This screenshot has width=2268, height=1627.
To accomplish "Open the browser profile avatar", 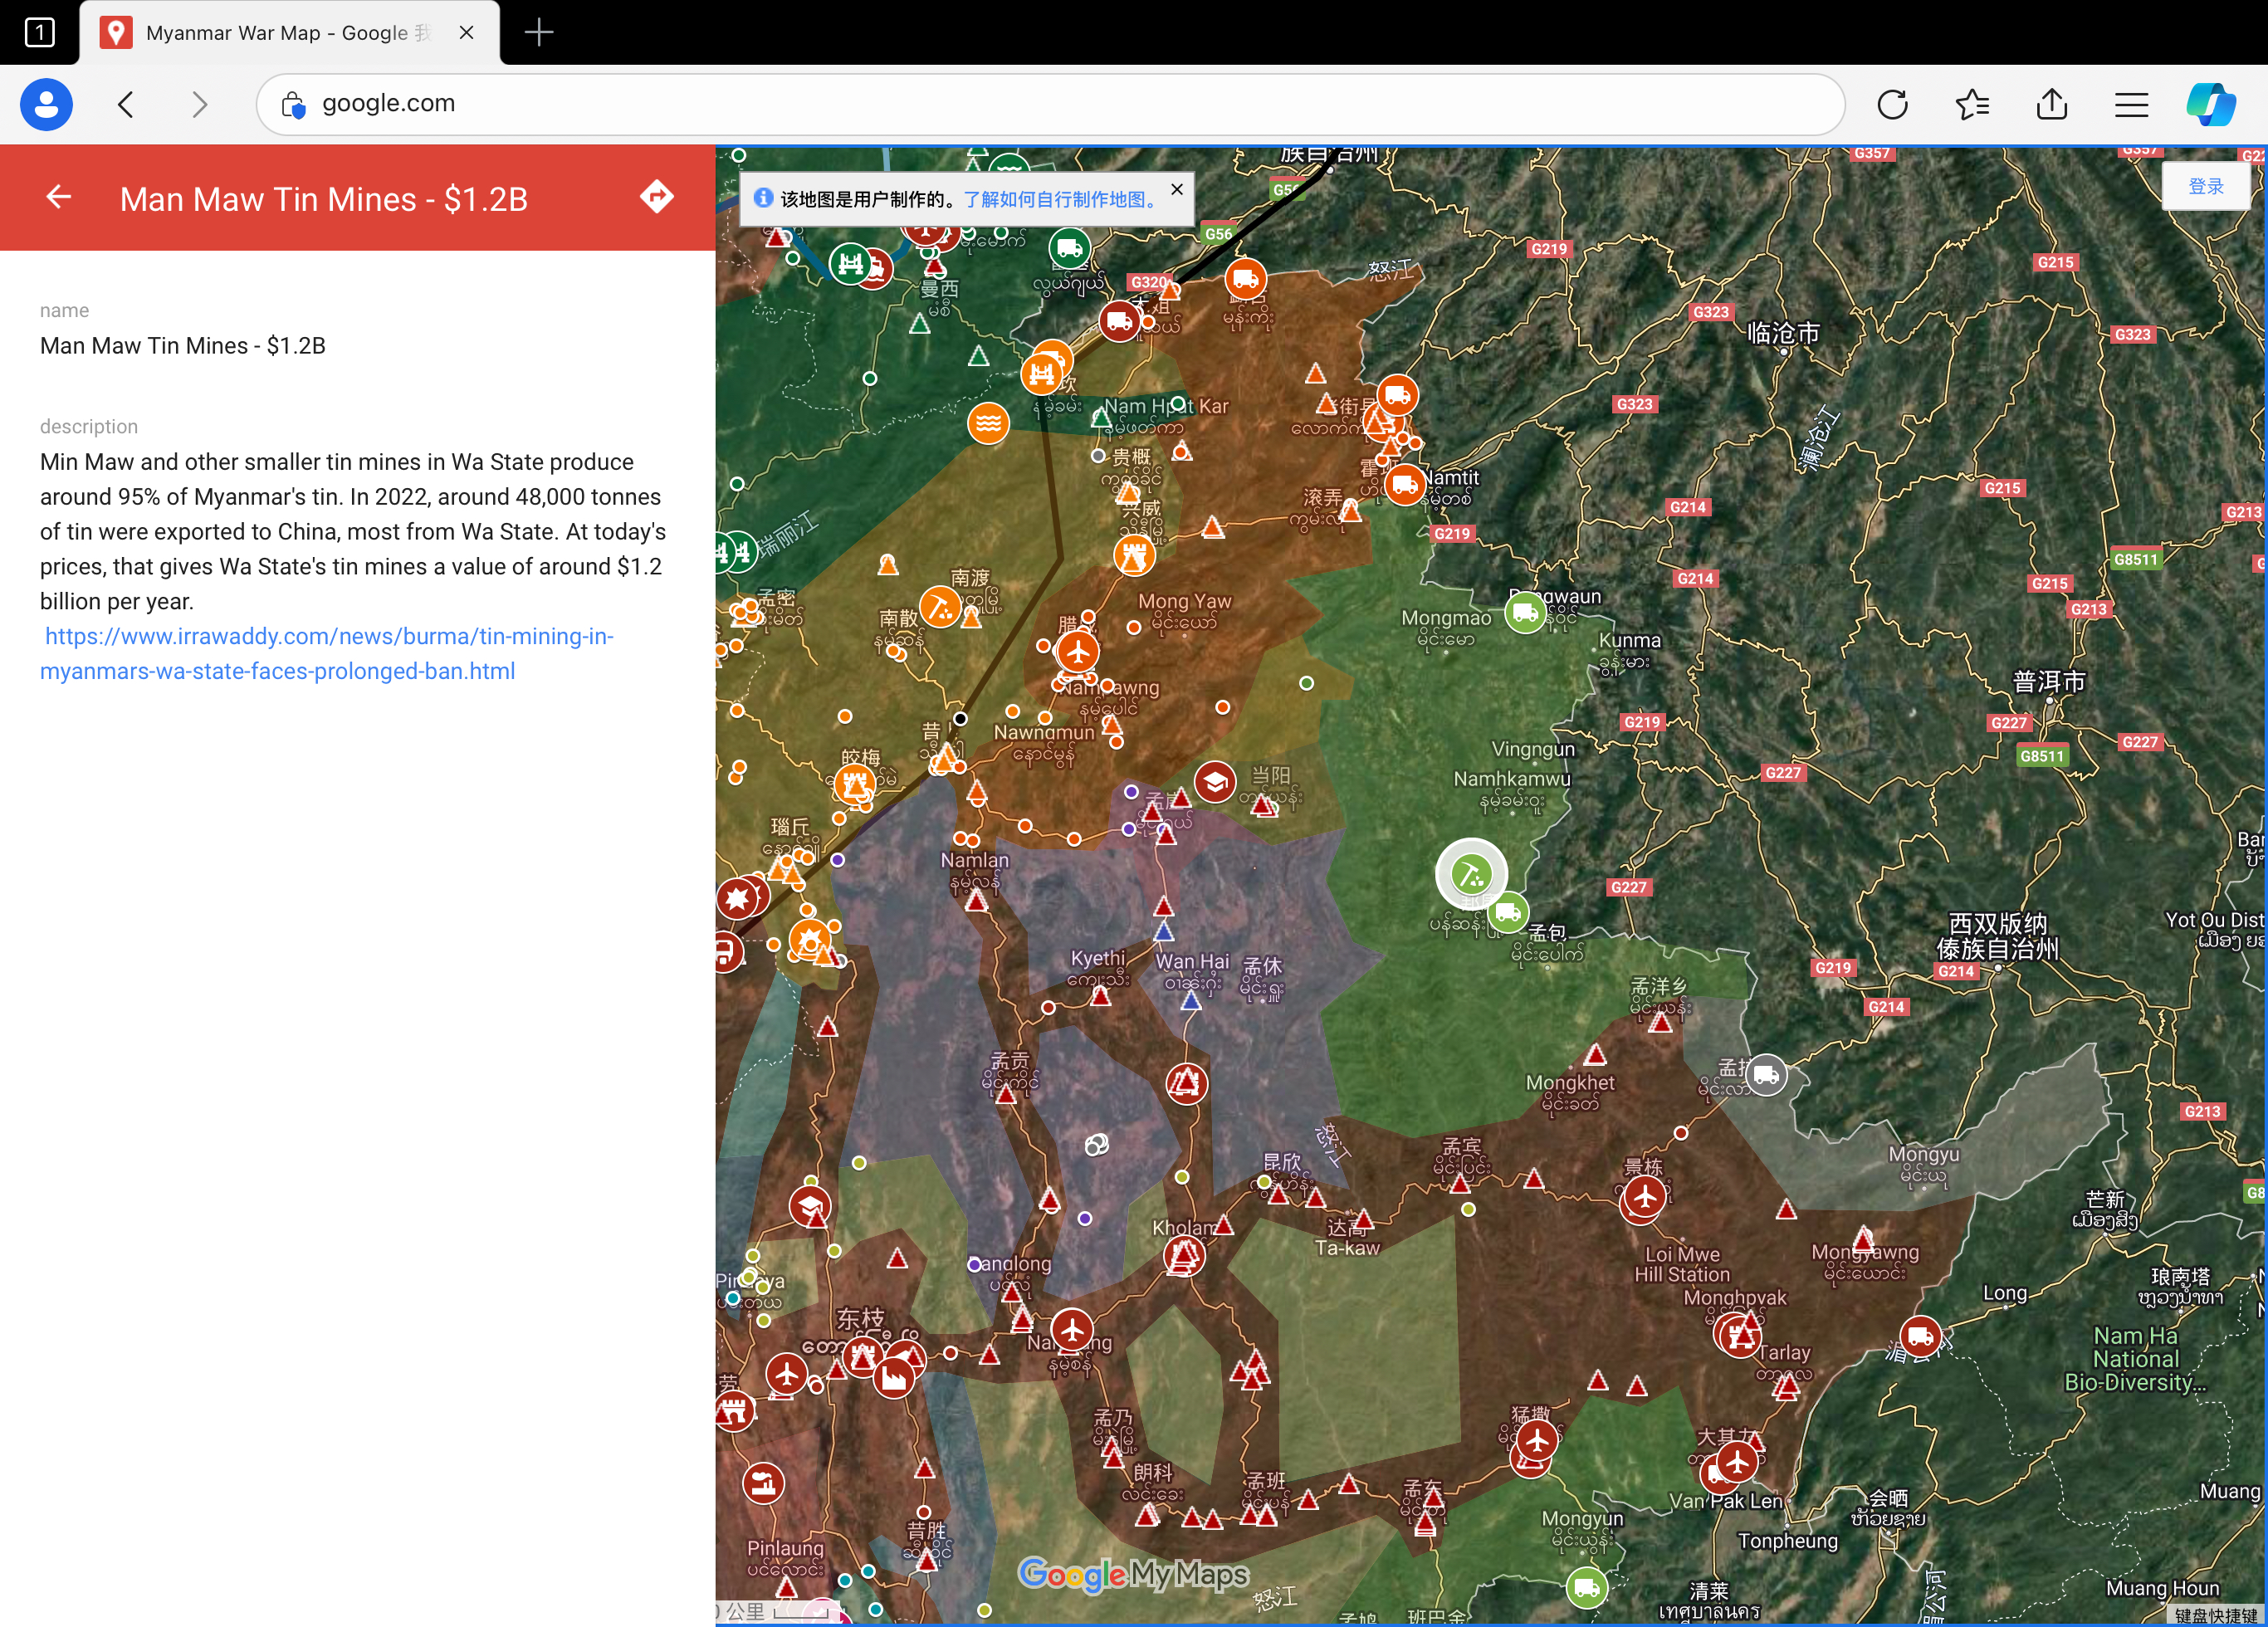I will click(46, 104).
